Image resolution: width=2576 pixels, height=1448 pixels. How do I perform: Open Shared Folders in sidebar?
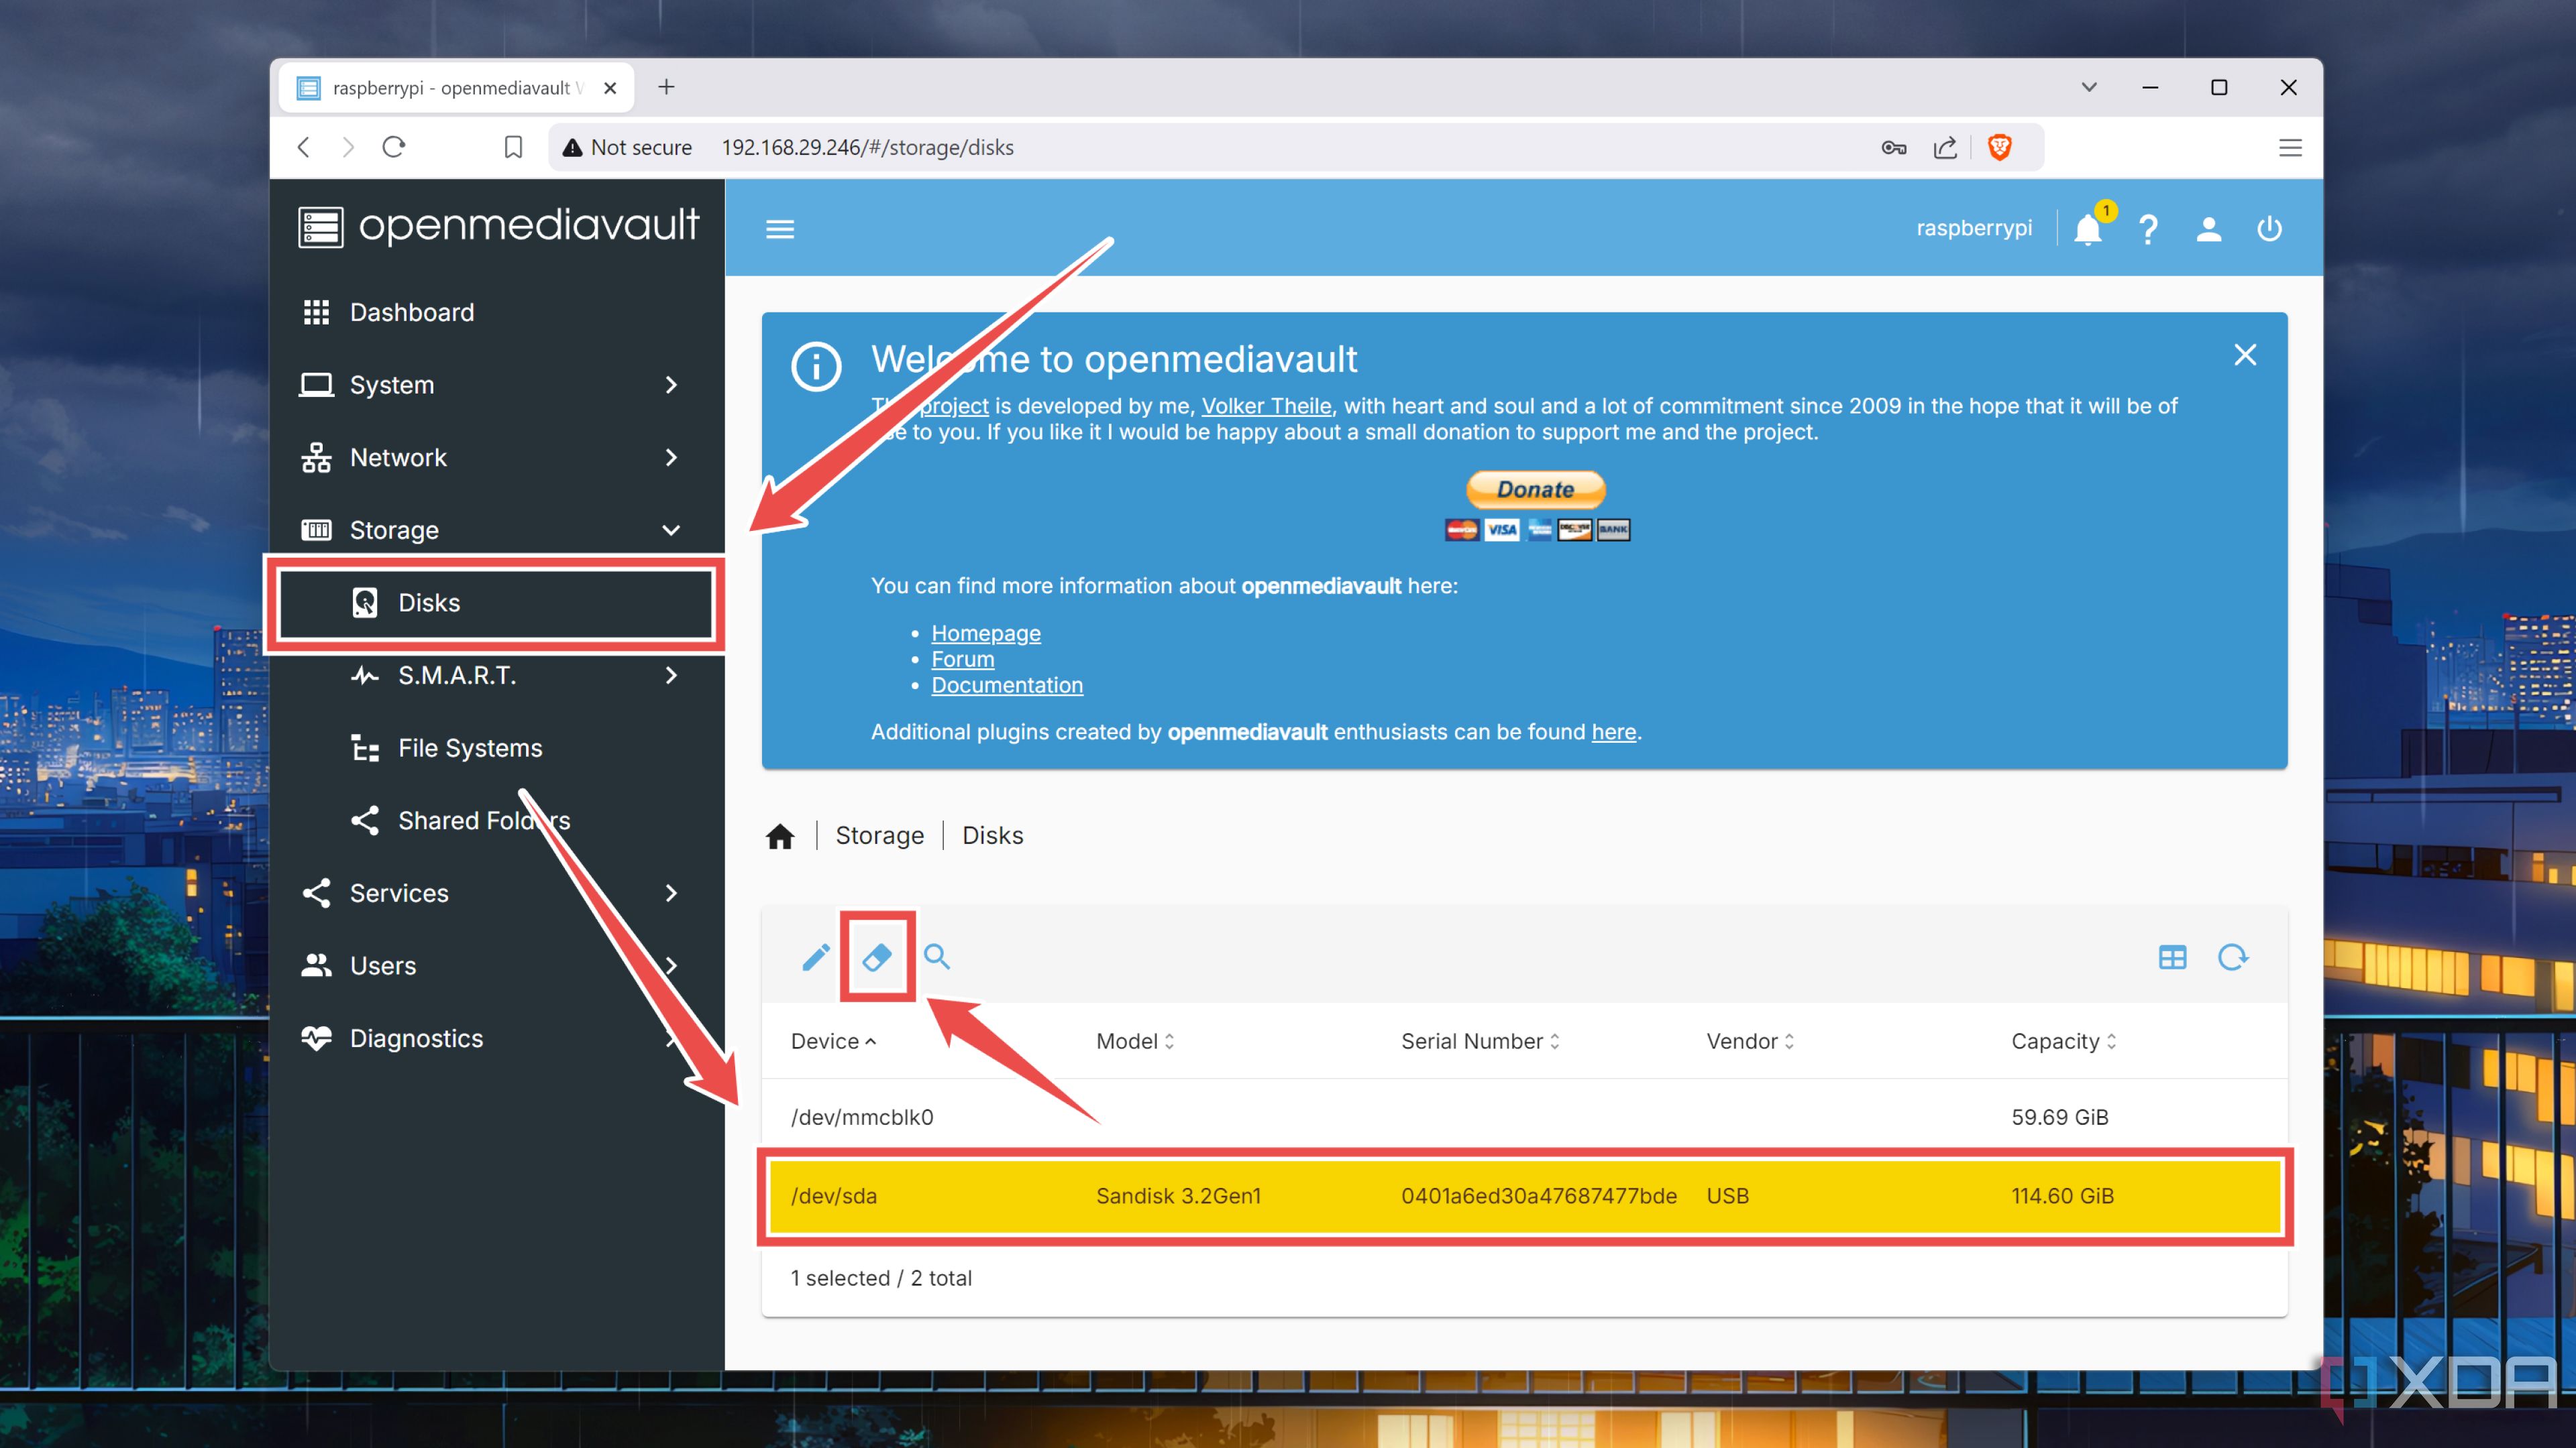(x=497, y=821)
